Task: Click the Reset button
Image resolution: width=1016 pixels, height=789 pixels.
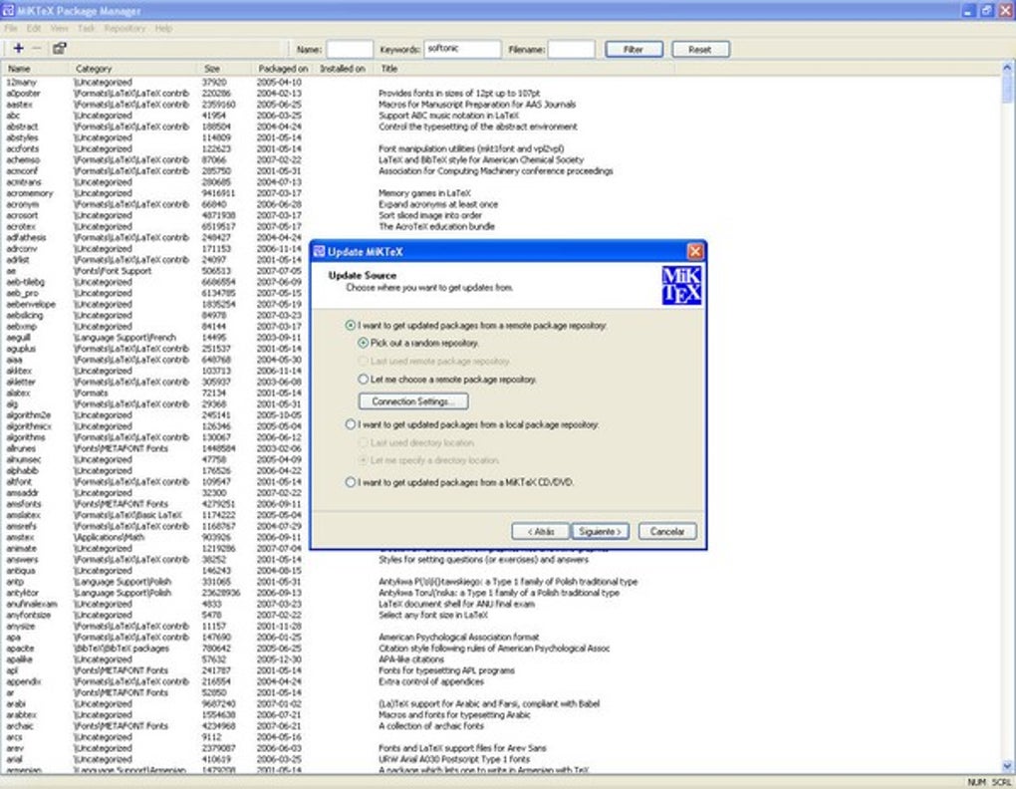Action: click(700, 49)
